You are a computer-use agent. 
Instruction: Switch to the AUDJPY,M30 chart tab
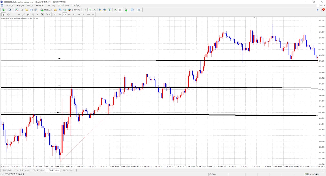[x=23, y=170]
